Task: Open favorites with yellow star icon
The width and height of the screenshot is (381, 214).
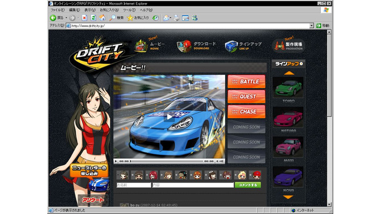Action: [130, 18]
